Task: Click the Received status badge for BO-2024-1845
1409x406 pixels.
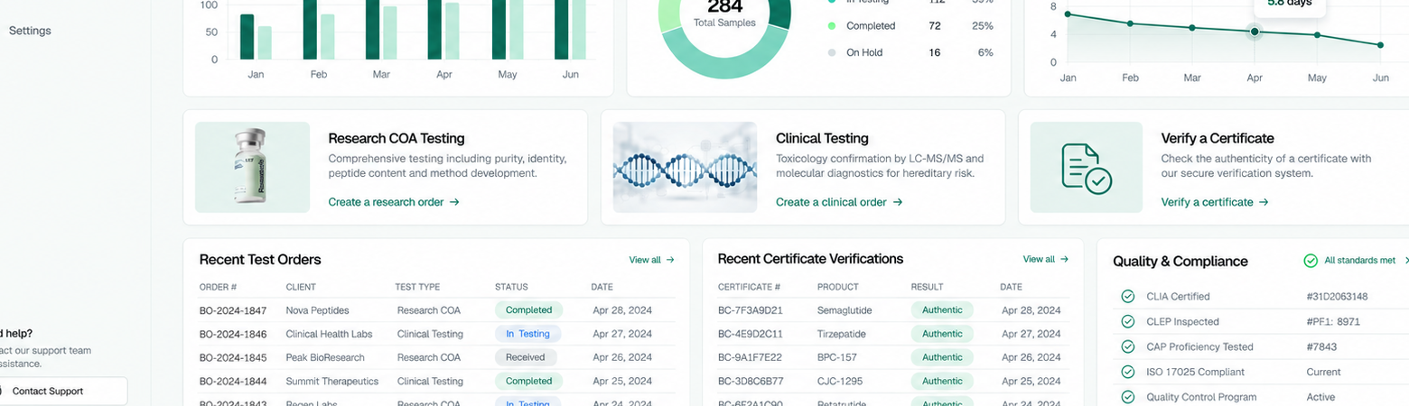Action: tap(526, 357)
